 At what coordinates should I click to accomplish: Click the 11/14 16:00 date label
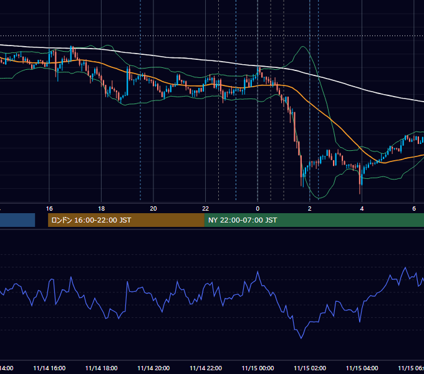click(x=49, y=368)
